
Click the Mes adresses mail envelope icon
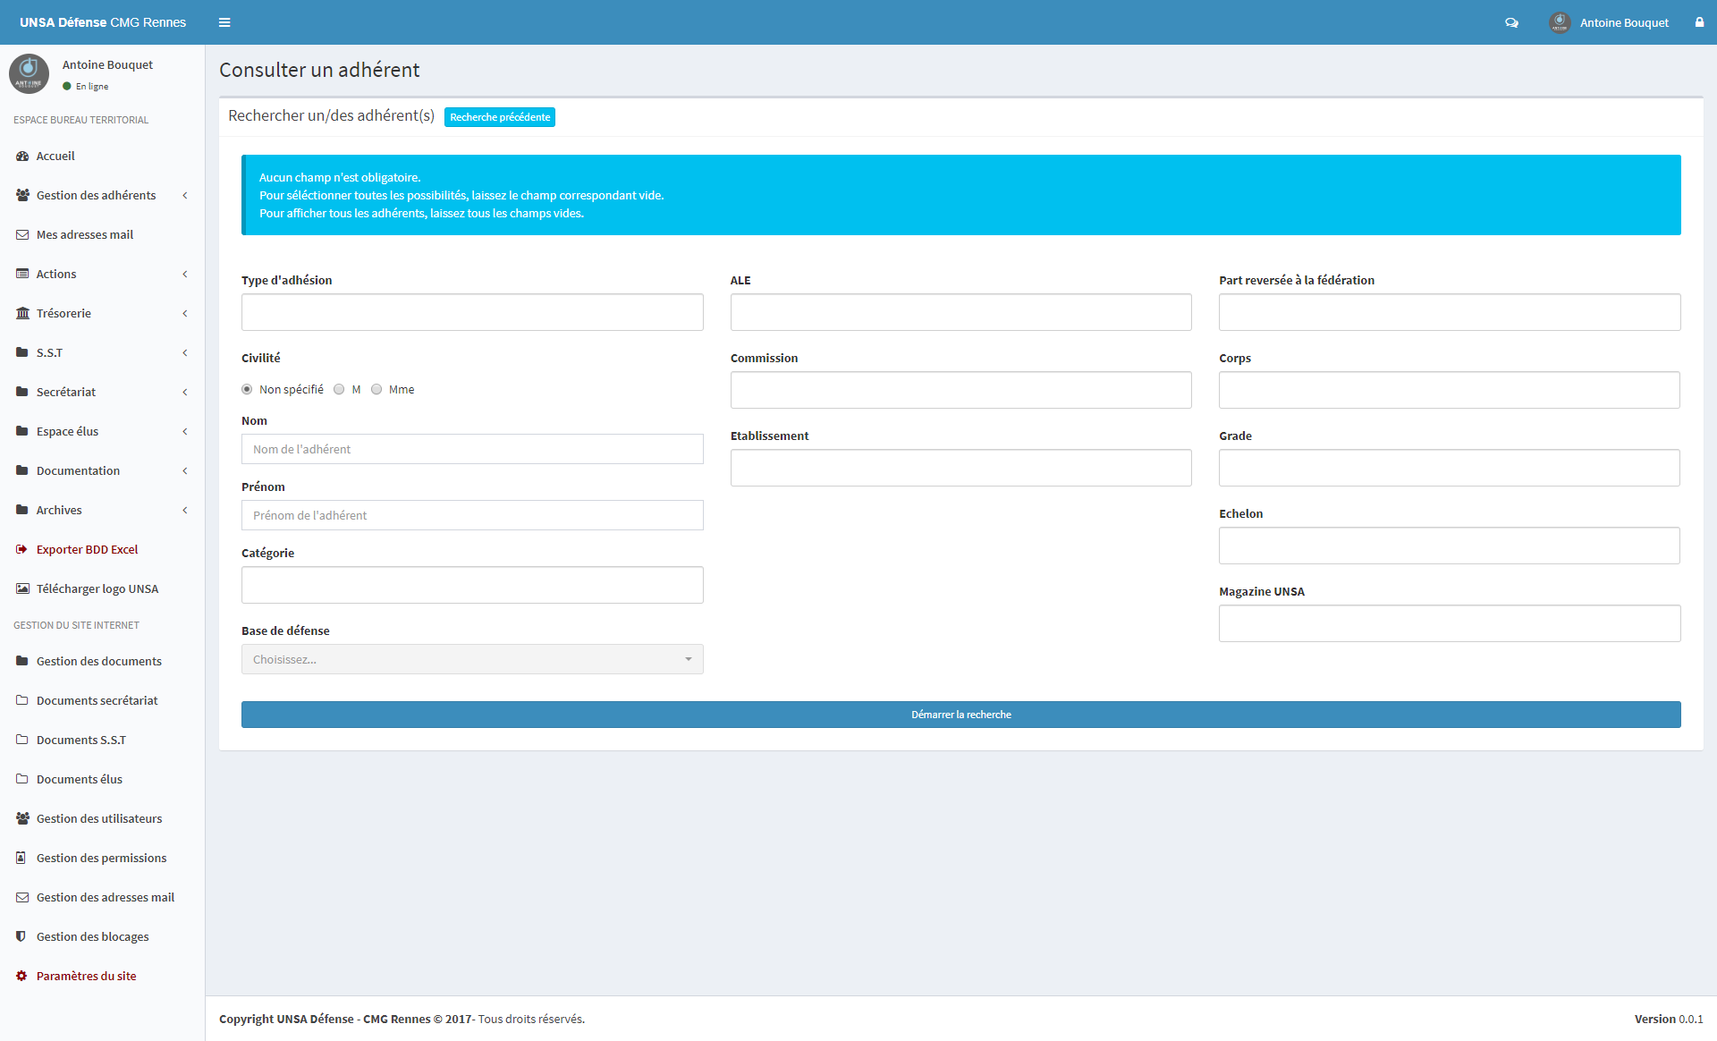coord(22,234)
